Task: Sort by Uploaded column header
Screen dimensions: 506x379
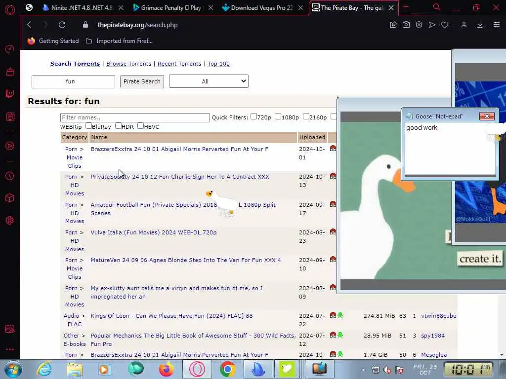Action: point(312,137)
